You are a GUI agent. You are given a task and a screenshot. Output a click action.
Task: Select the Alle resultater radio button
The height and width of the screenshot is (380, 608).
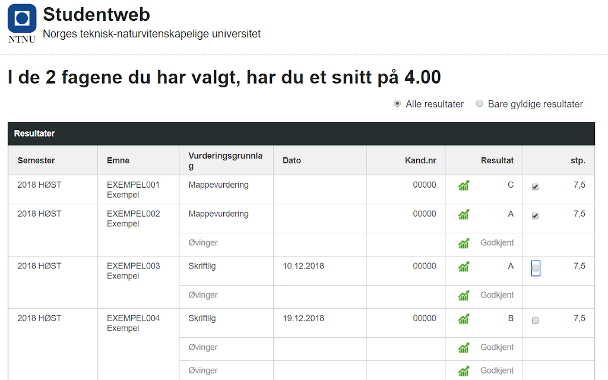tap(397, 103)
